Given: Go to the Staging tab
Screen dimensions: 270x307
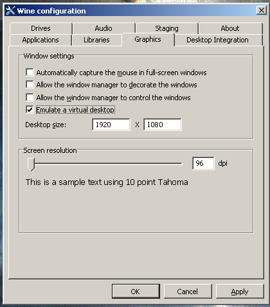Looking at the screenshot, I should click(x=166, y=28).
